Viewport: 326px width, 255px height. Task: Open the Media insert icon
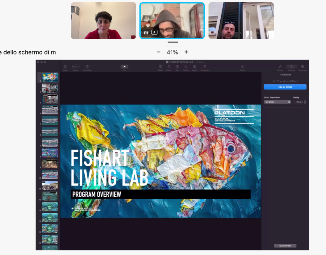(x=194, y=67)
